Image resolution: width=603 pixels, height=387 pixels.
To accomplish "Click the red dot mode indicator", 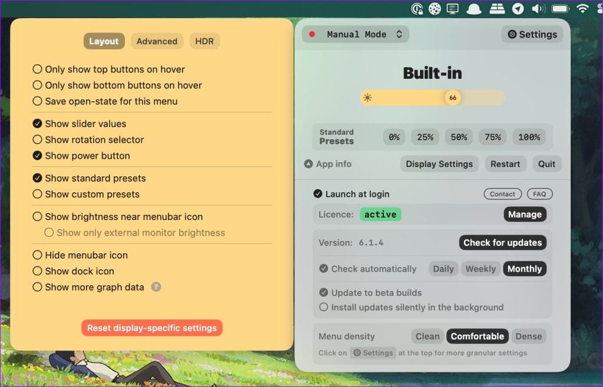I will (312, 34).
